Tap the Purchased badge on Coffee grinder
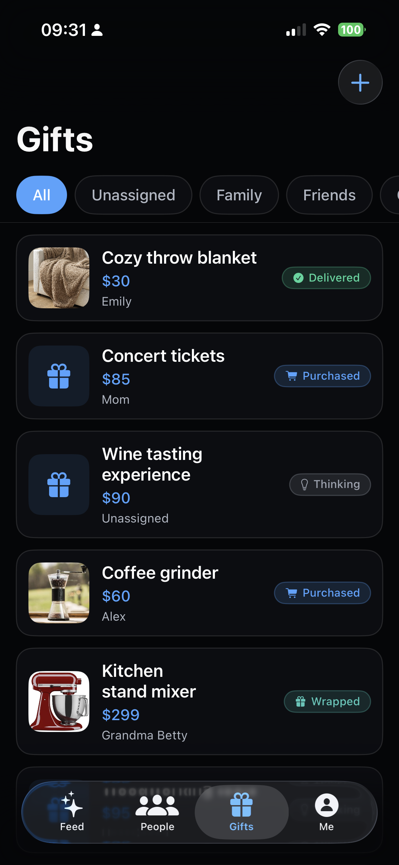This screenshot has width=399, height=865. coord(322,593)
